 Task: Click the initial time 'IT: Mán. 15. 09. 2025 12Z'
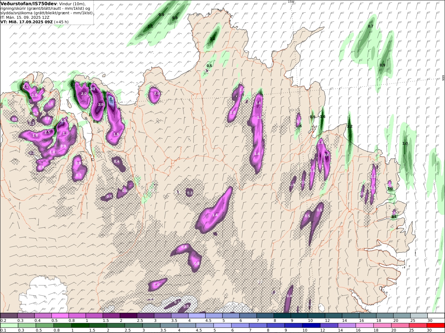tap(25, 17)
